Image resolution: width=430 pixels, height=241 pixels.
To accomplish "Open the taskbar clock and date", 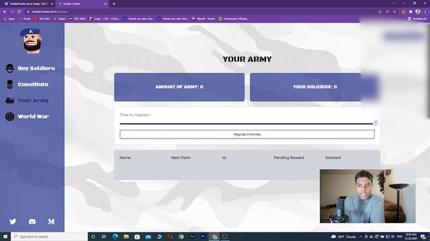I will (x=411, y=236).
